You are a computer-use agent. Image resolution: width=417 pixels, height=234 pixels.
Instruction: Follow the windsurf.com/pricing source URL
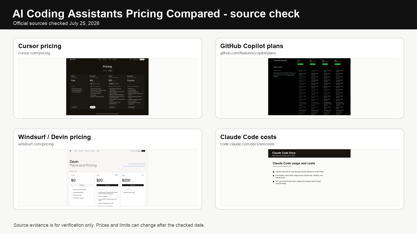tap(36, 144)
